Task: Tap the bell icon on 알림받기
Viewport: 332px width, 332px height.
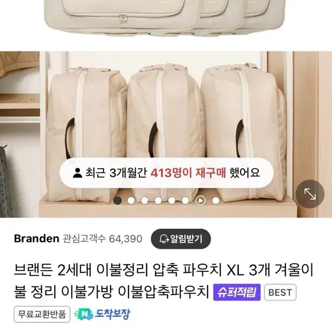Action: 164,239
